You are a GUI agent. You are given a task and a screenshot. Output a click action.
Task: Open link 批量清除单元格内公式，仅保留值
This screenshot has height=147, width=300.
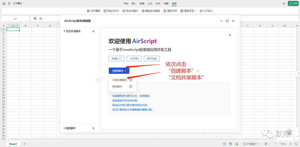pyautogui.click(x=131, y=96)
